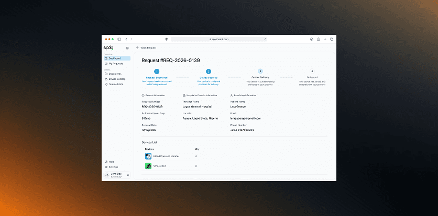The height and width of the screenshot is (216, 438).
Task: Click the phone number +234 8107563234
Action: coord(242,130)
